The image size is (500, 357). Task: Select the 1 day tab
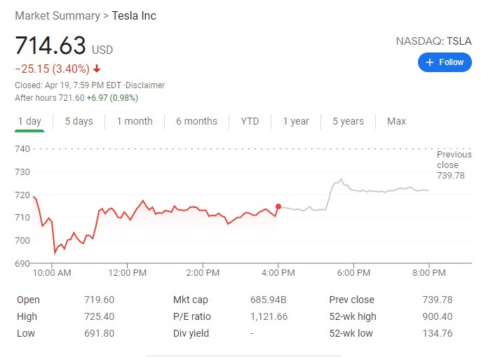[x=29, y=121]
